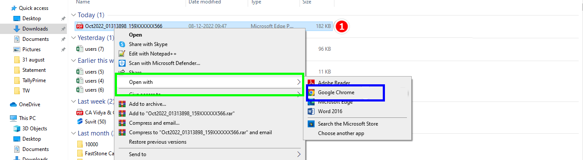Open the TallyPrime folder
Screen dimensions: 583x160
[x=34, y=80]
